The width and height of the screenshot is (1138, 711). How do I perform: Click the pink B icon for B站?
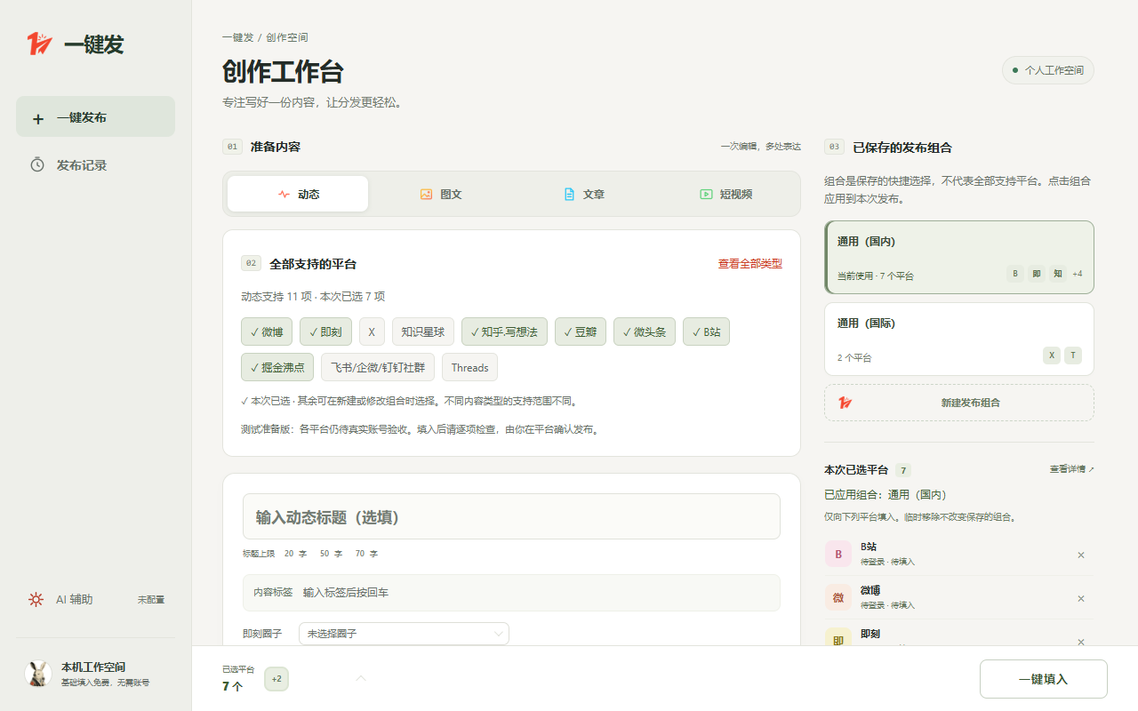tap(838, 555)
